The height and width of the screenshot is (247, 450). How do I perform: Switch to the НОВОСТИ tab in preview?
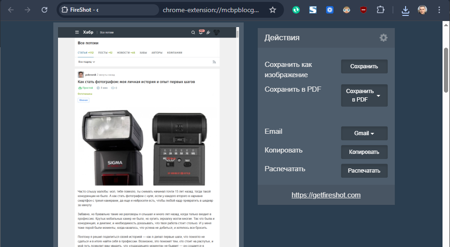click(126, 53)
